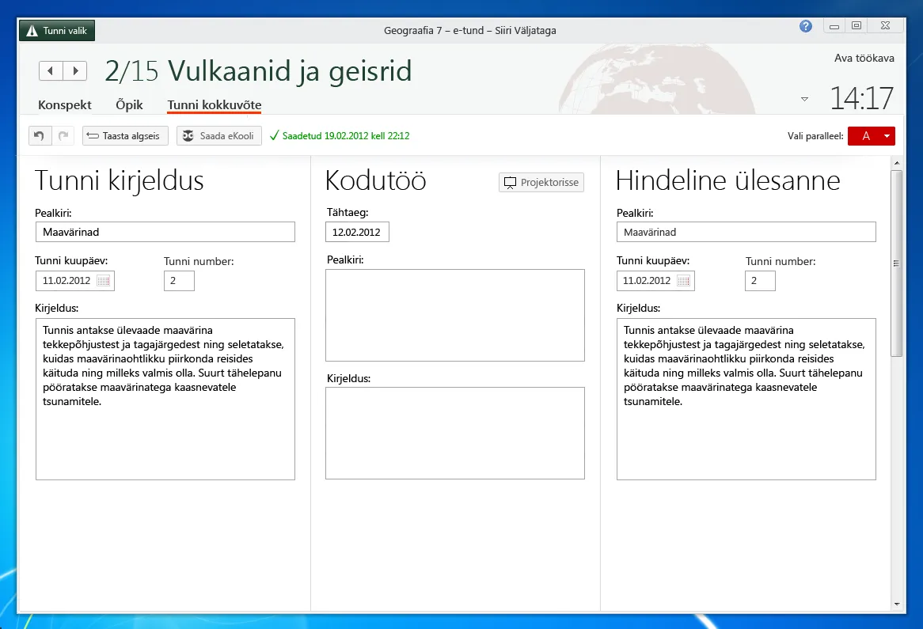
Task: Click the redo arrow icon
Action: 63,136
